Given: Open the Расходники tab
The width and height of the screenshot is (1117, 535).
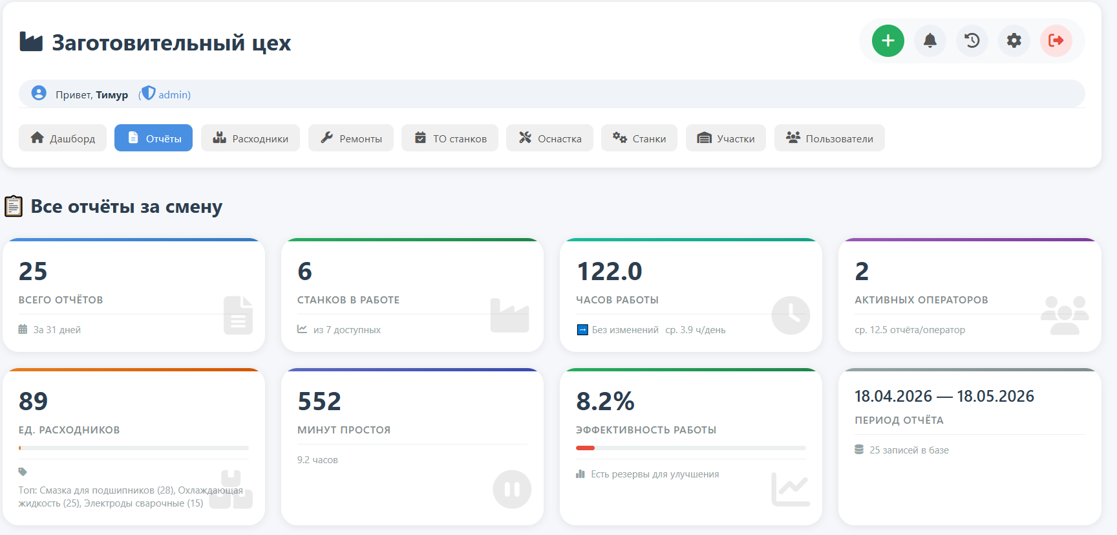Looking at the screenshot, I should click(x=250, y=138).
